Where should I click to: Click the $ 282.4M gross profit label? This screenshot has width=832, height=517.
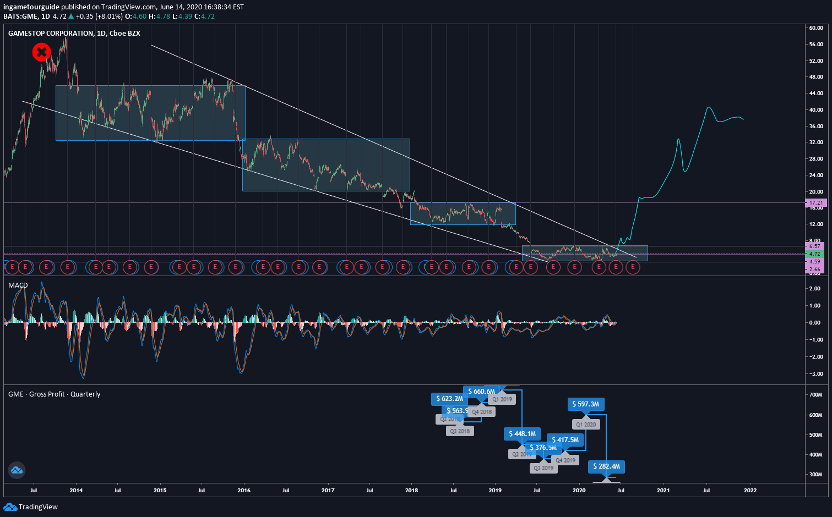(x=606, y=466)
